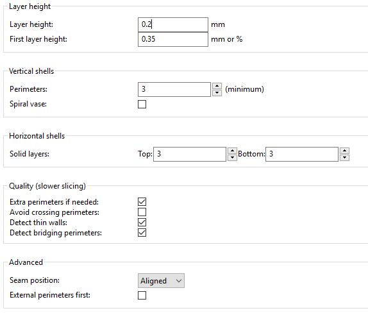
Task: Select the Top solid layers field
Action: (190, 155)
